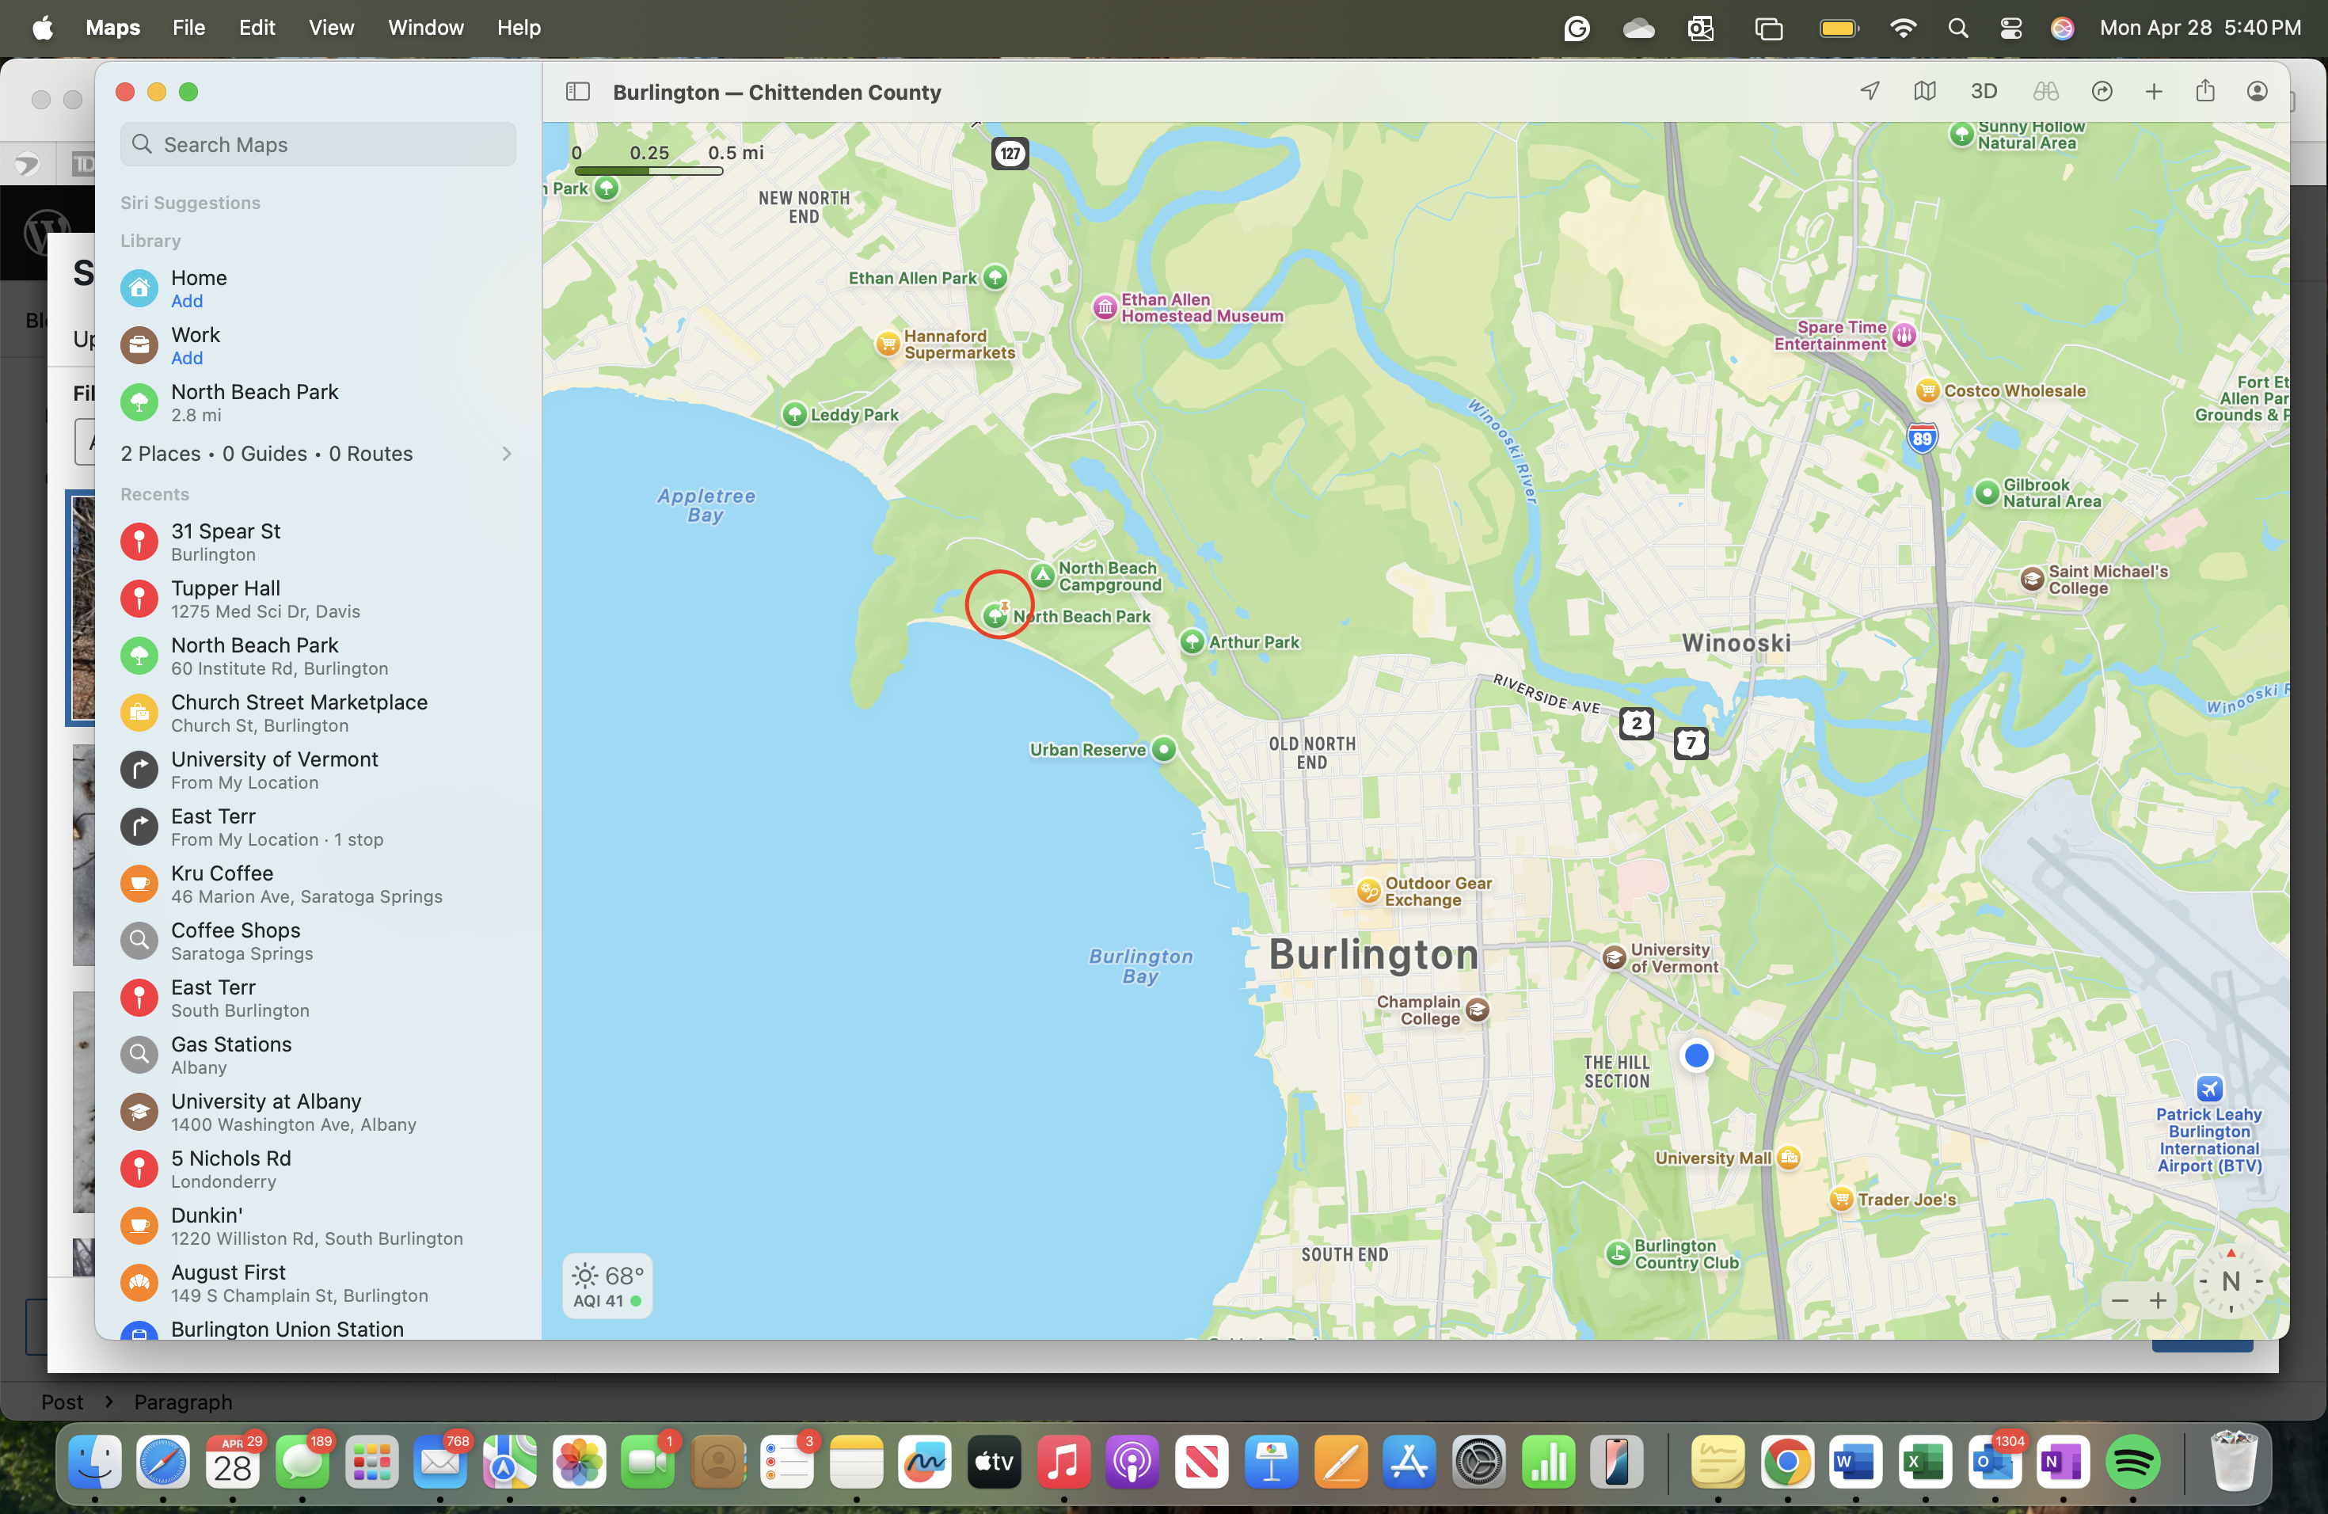2328x1514 pixels.
Task: Click Costco Wholesale map pin
Action: tap(1927, 391)
